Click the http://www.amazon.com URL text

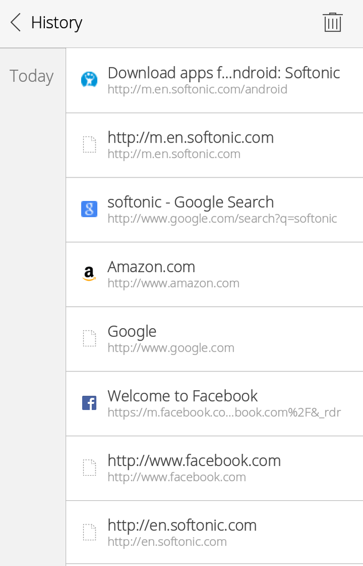click(x=173, y=283)
